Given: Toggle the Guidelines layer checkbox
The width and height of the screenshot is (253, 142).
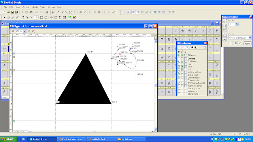Looking at the screenshot, I should (179, 62).
